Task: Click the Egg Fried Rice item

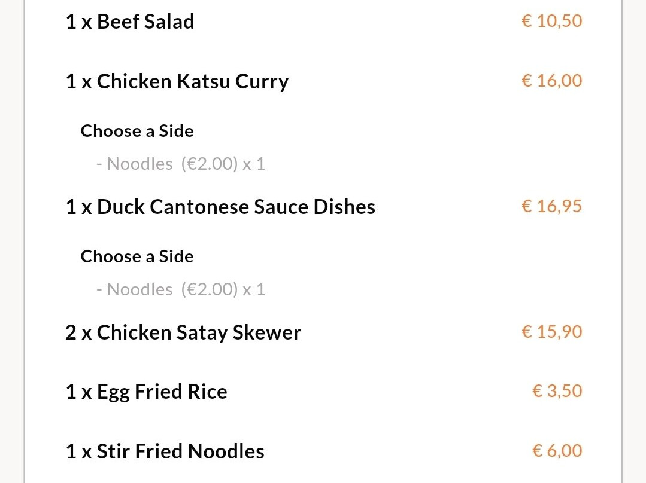Action: tap(162, 392)
